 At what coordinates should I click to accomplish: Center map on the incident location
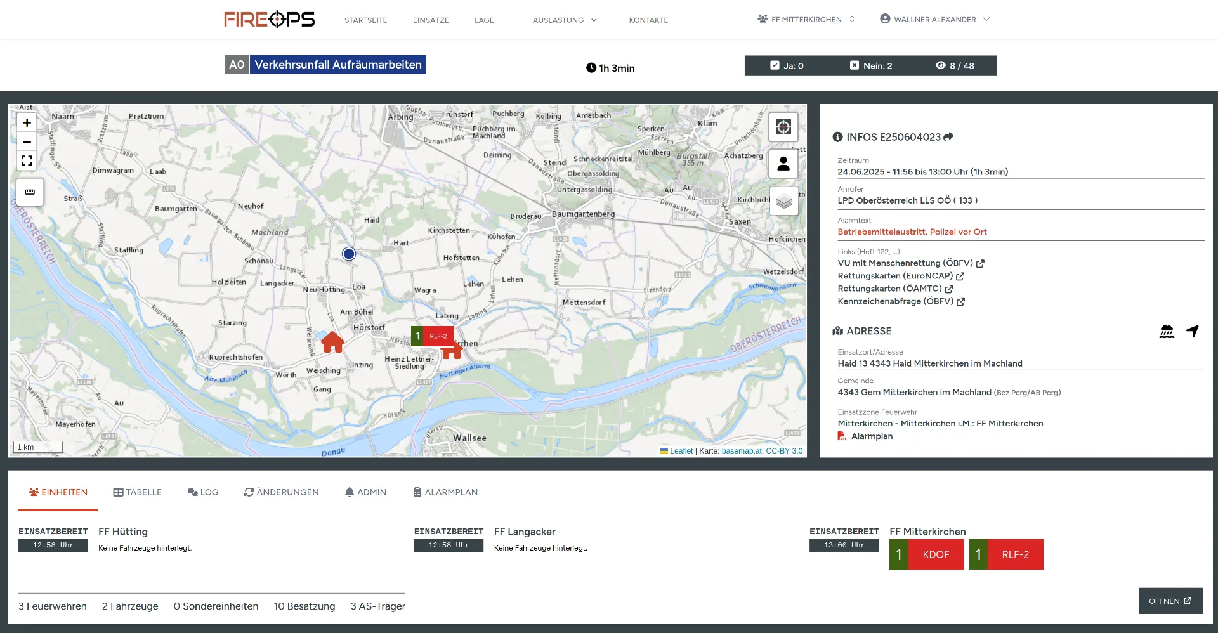pyautogui.click(x=783, y=127)
